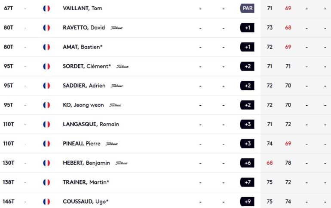The height and width of the screenshot is (208, 331).
Task: Open VAILLANT, Tom player profile
Action: click(83, 9)
